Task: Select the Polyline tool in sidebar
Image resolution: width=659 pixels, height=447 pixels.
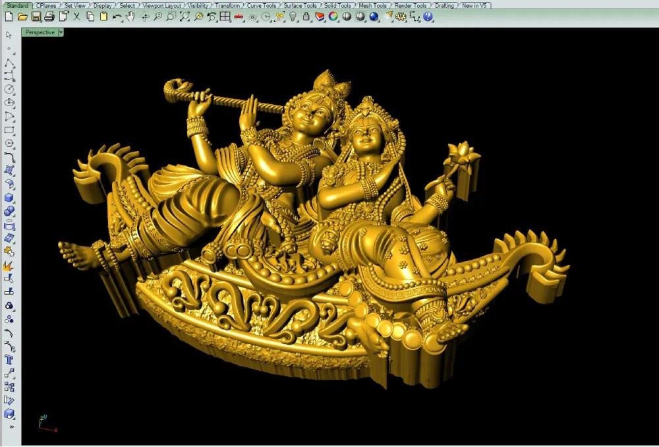Action: click(x=9, y=63)
